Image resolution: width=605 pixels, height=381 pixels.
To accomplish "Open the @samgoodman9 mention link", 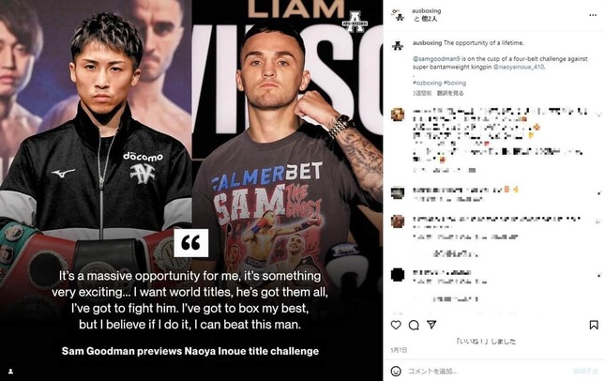I will [436, 59].
